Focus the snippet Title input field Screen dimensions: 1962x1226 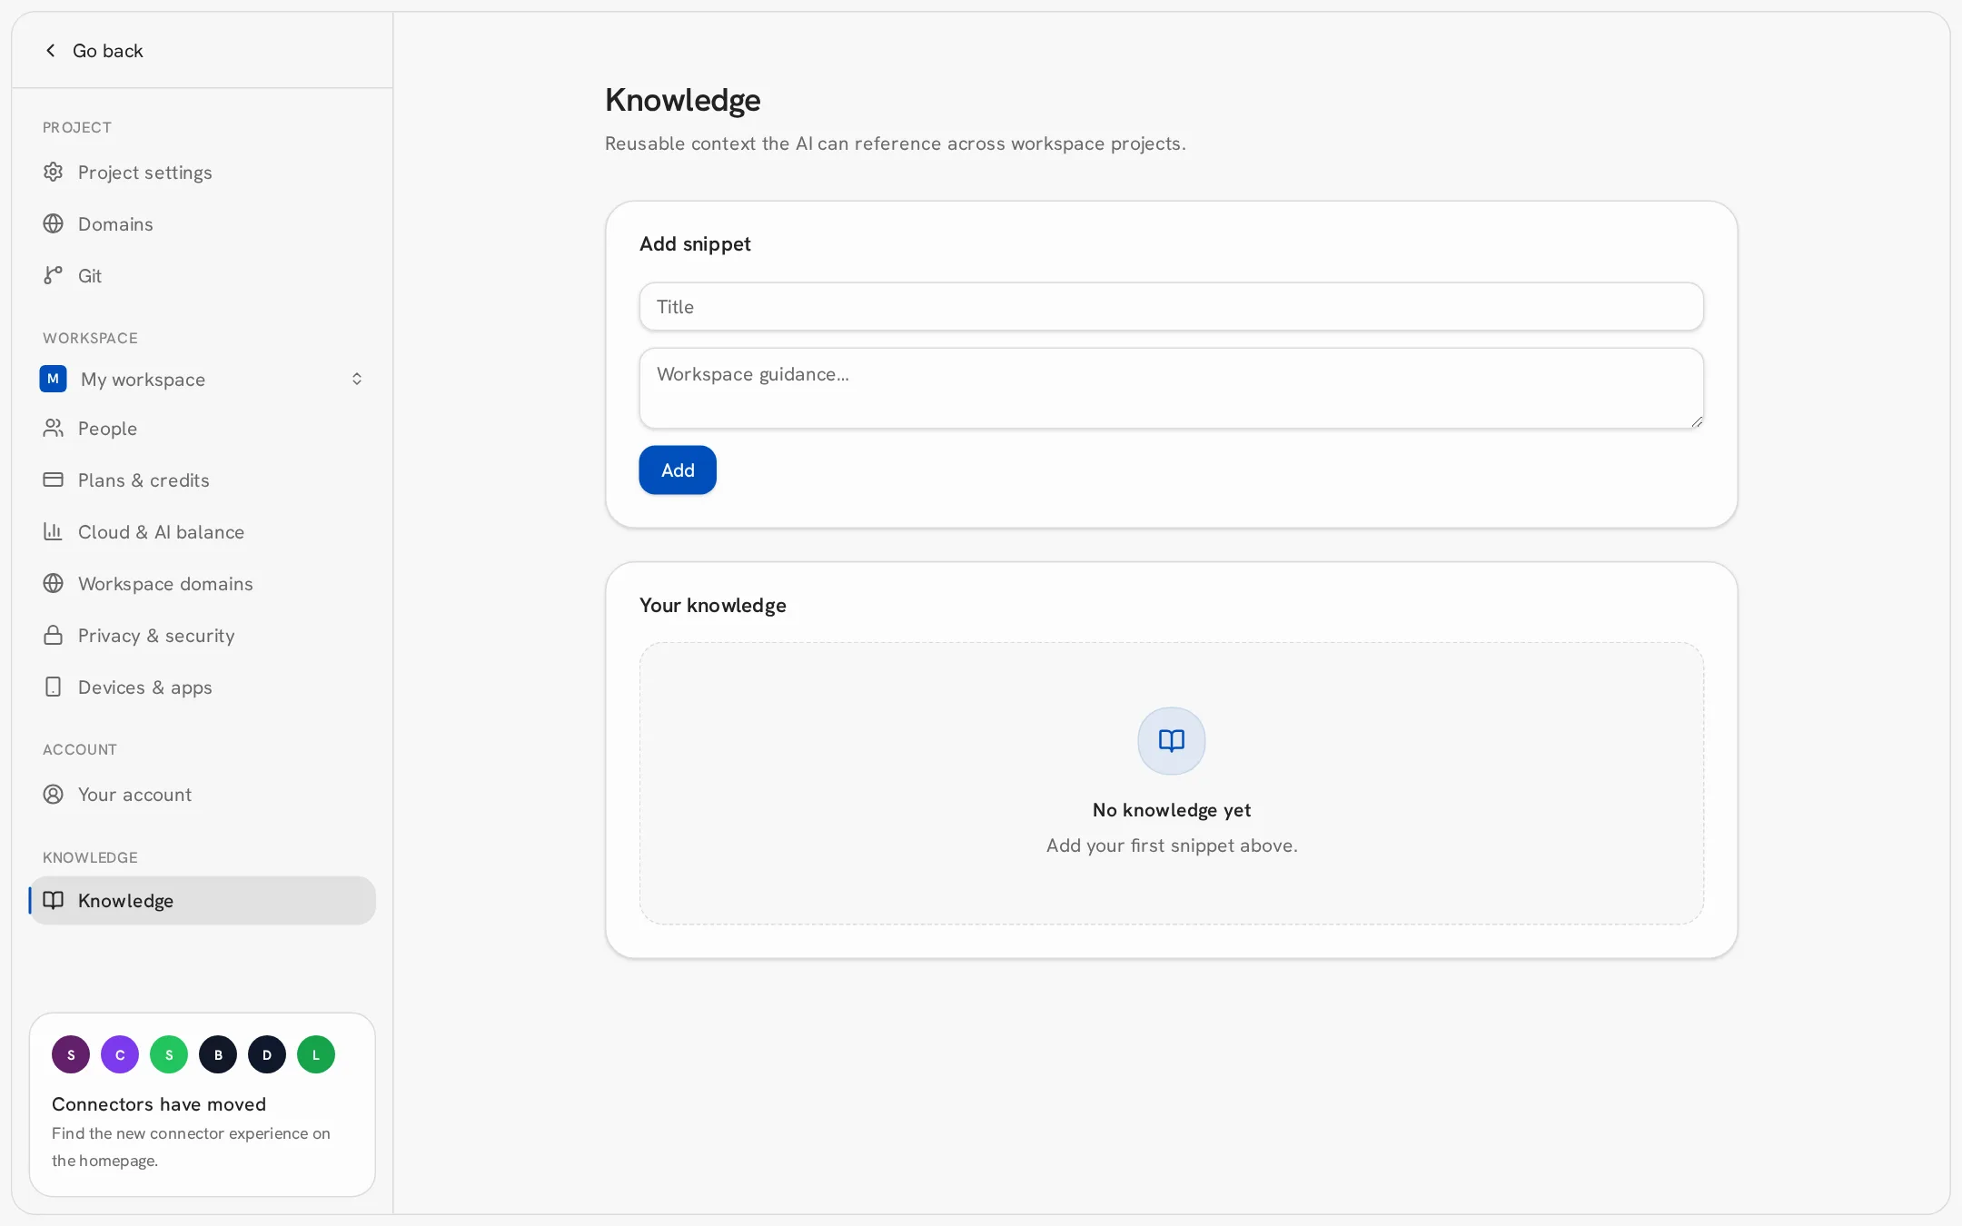click(1171, 307)
